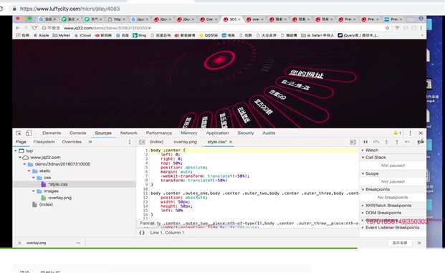
Task: Open the Apple bookmark
Action: 42,36
